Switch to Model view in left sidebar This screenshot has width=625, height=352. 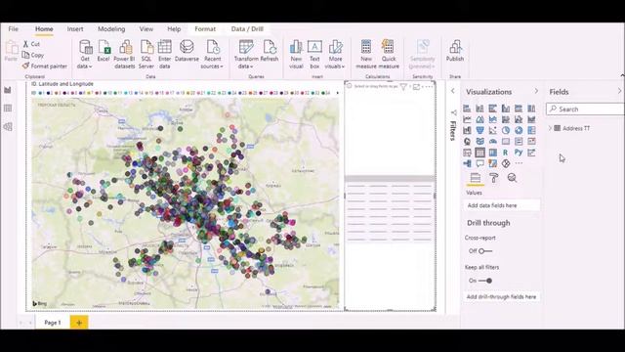8,127
